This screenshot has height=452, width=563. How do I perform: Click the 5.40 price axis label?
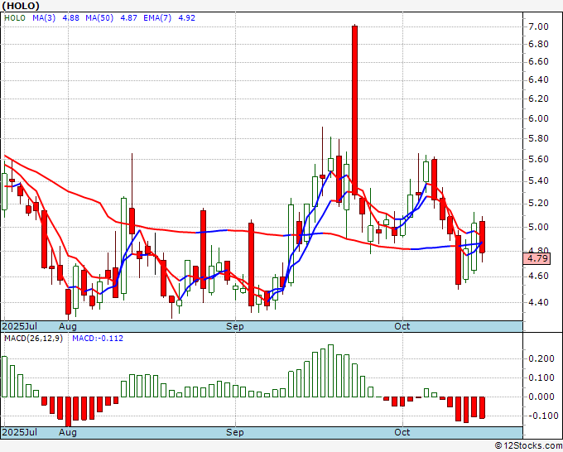click(x=538, y=180)
